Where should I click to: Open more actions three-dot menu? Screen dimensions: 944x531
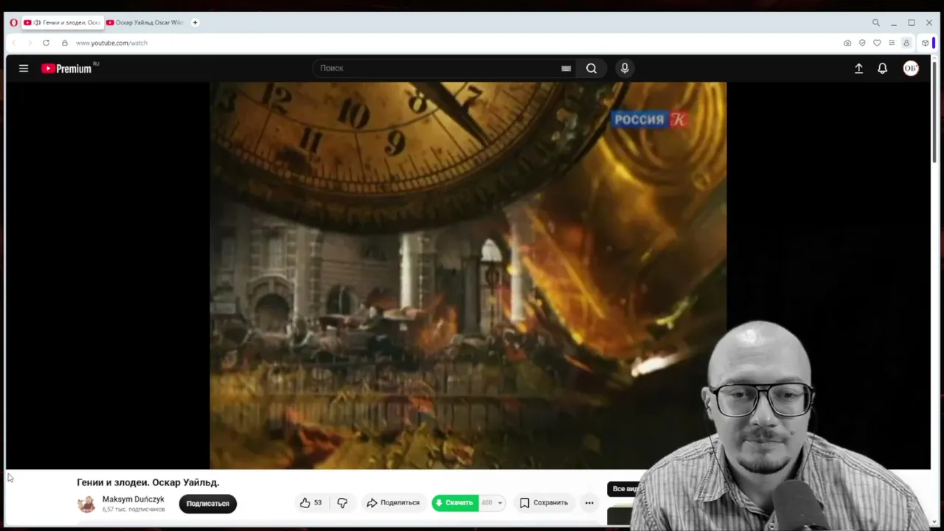click(589, 503)
